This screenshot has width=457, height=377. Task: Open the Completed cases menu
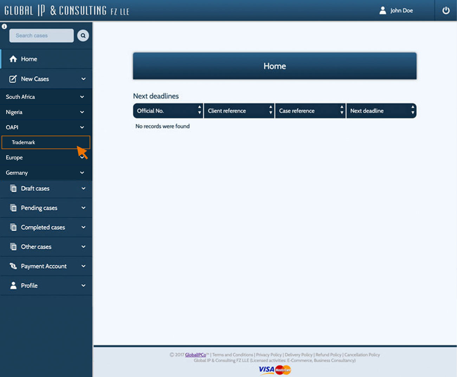coord(43,227)
